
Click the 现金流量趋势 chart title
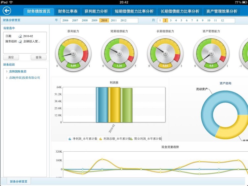point(170,147)
